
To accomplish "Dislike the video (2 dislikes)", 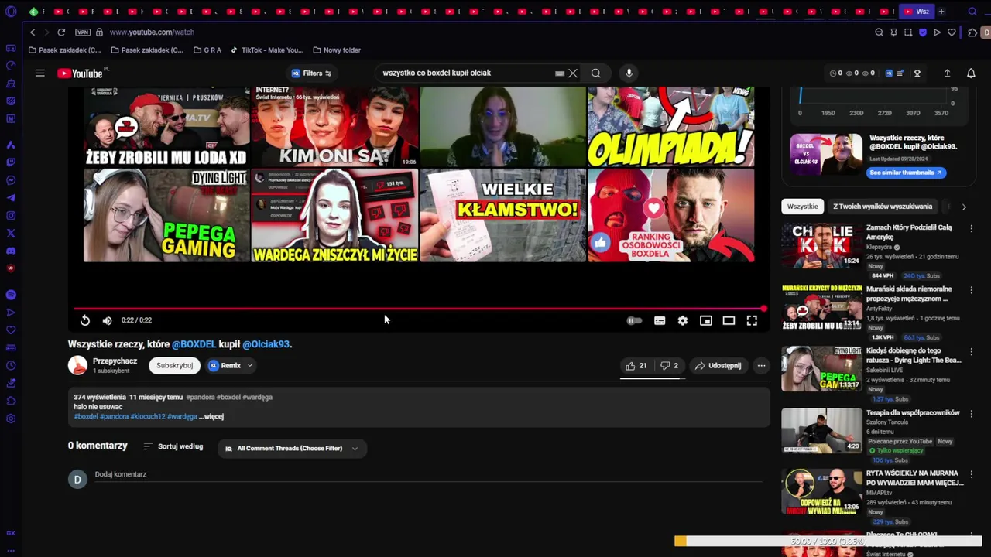I will [x=670, y=365].
